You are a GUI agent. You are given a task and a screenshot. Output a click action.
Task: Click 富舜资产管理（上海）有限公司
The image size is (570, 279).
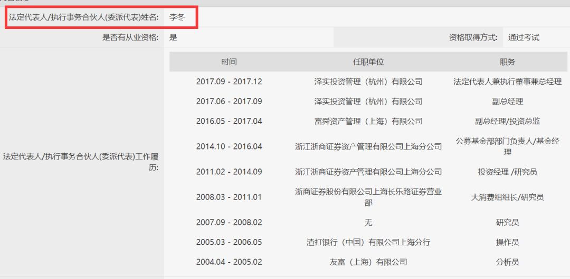click(x=368, y=121)
